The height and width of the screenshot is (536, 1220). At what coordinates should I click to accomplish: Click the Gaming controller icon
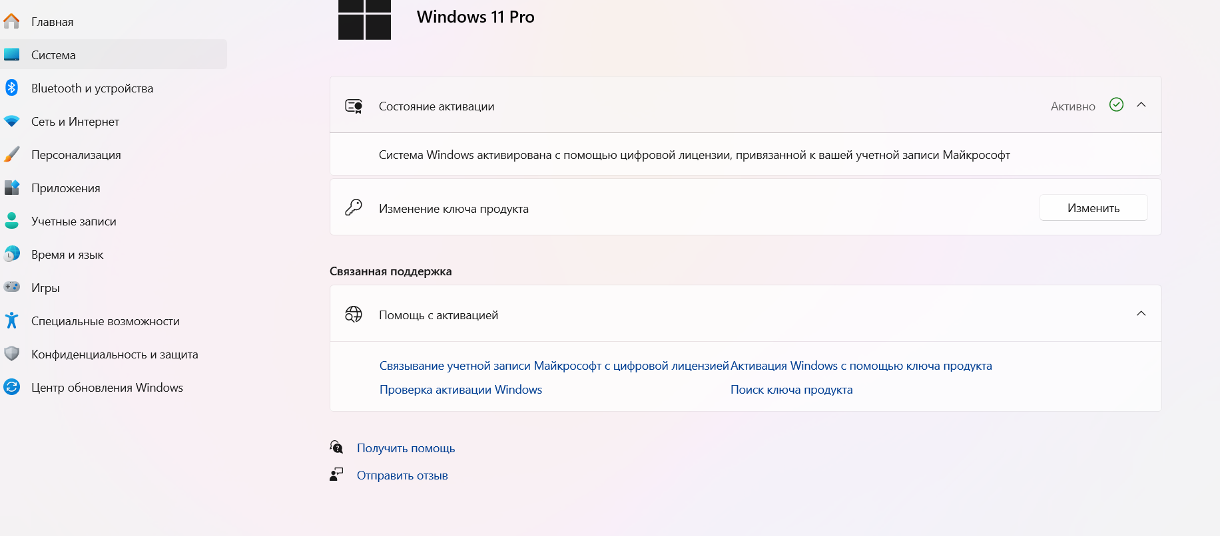click(x=11, y=287)
